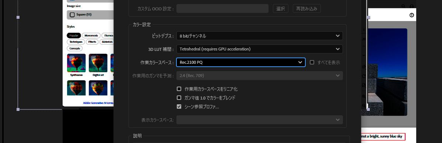This screenshot has width=442, height=143.
Task: Click the 再読み込み button
Action: (307, 8)
